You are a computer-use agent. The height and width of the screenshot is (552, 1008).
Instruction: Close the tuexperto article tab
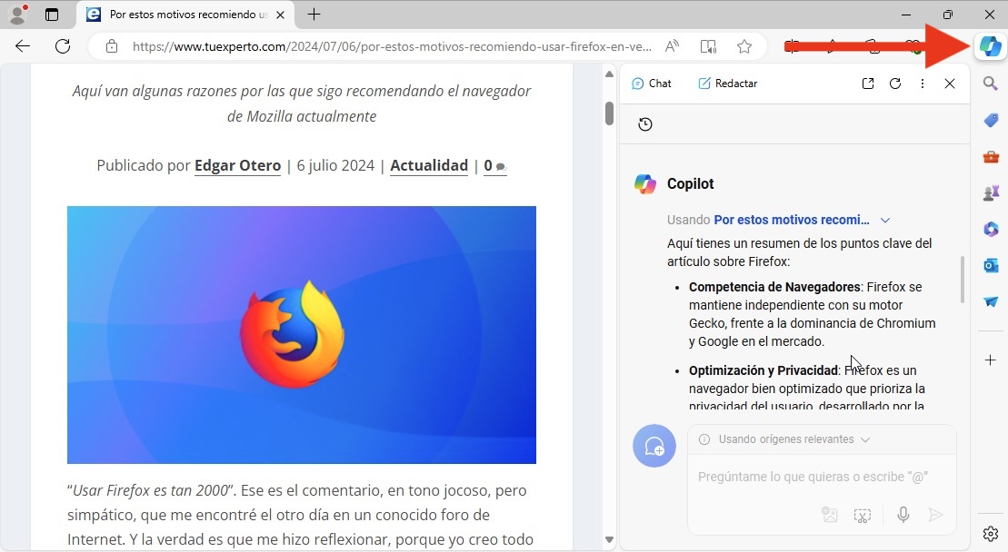coord(280,15)
